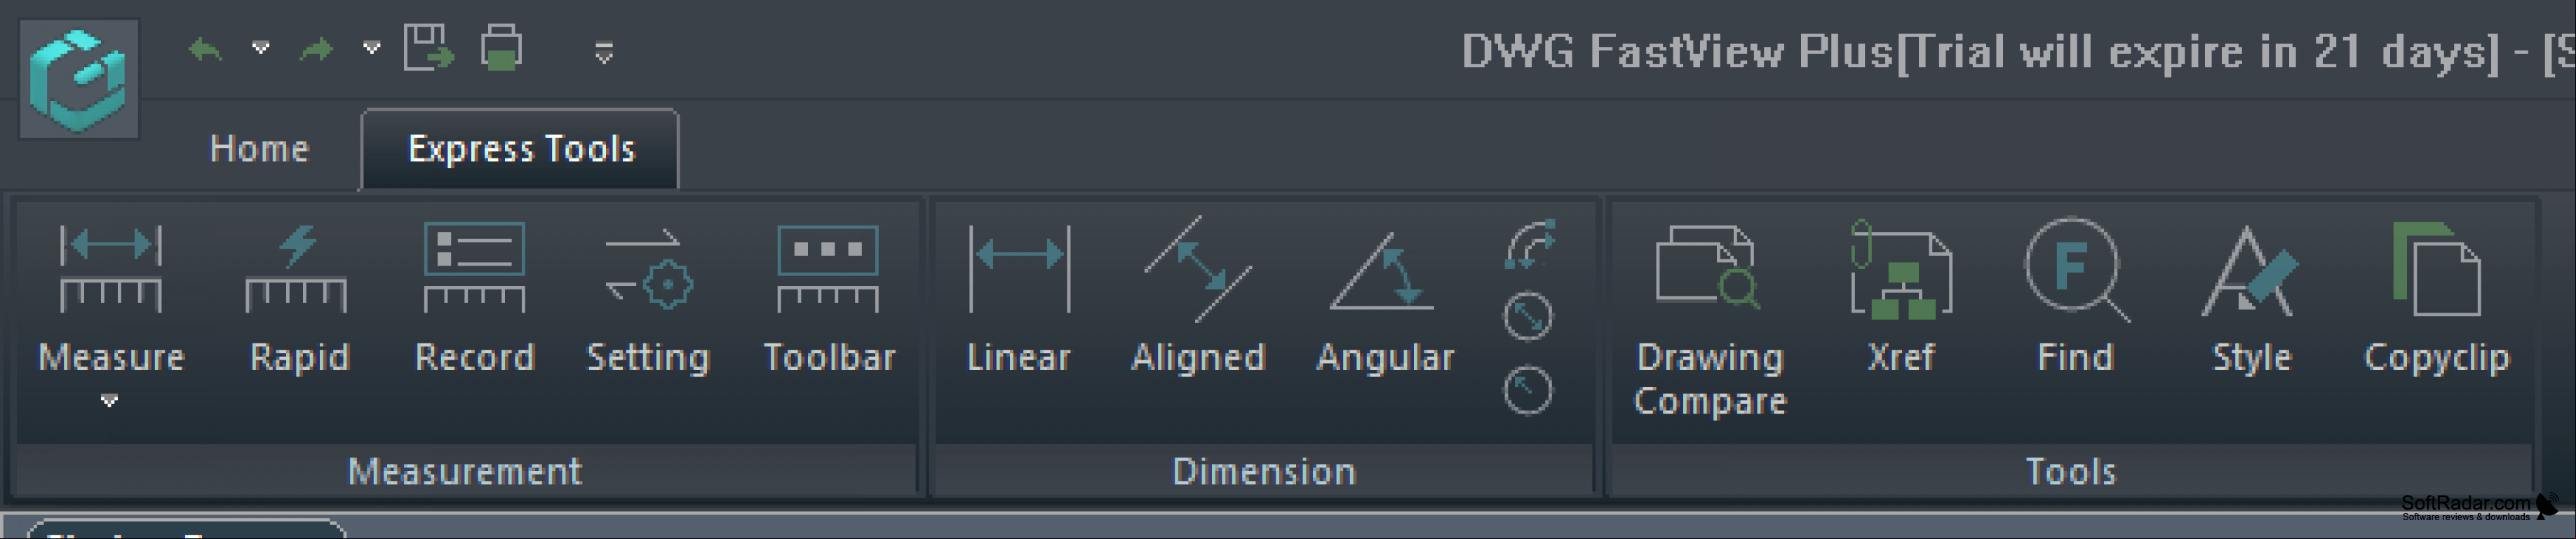Switch to the Home ribbon tab

(x=260, y=148)
